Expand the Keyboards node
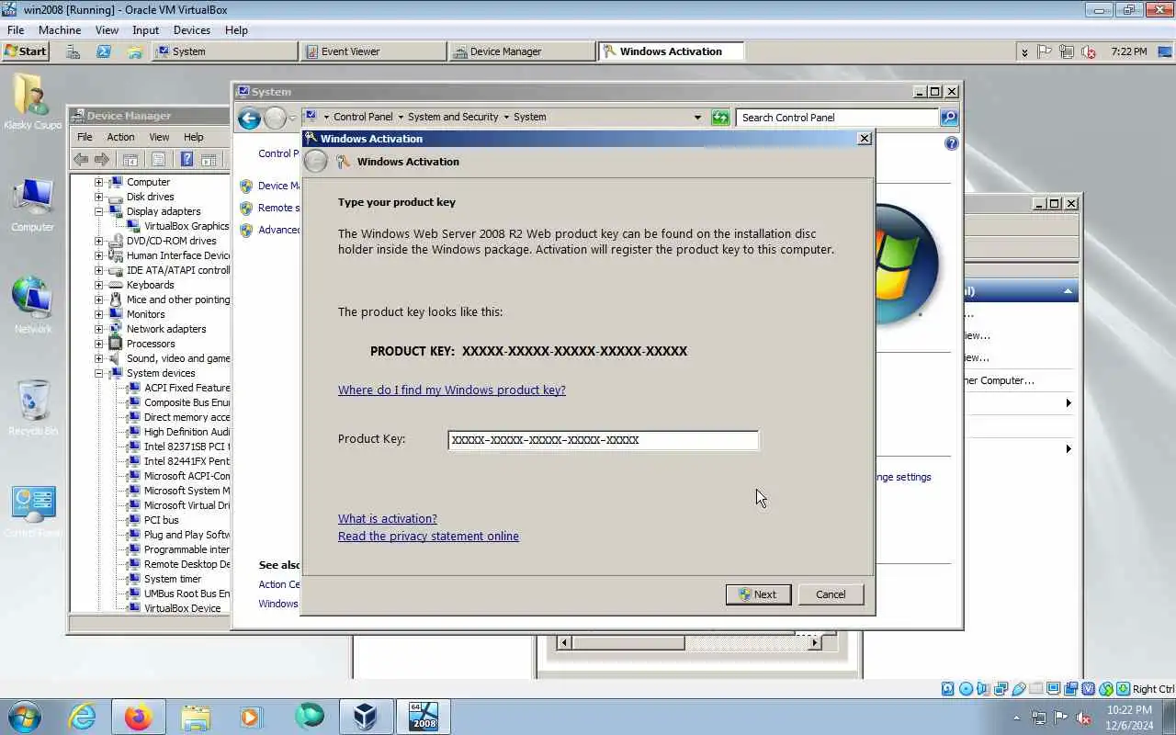 [99, 285]
